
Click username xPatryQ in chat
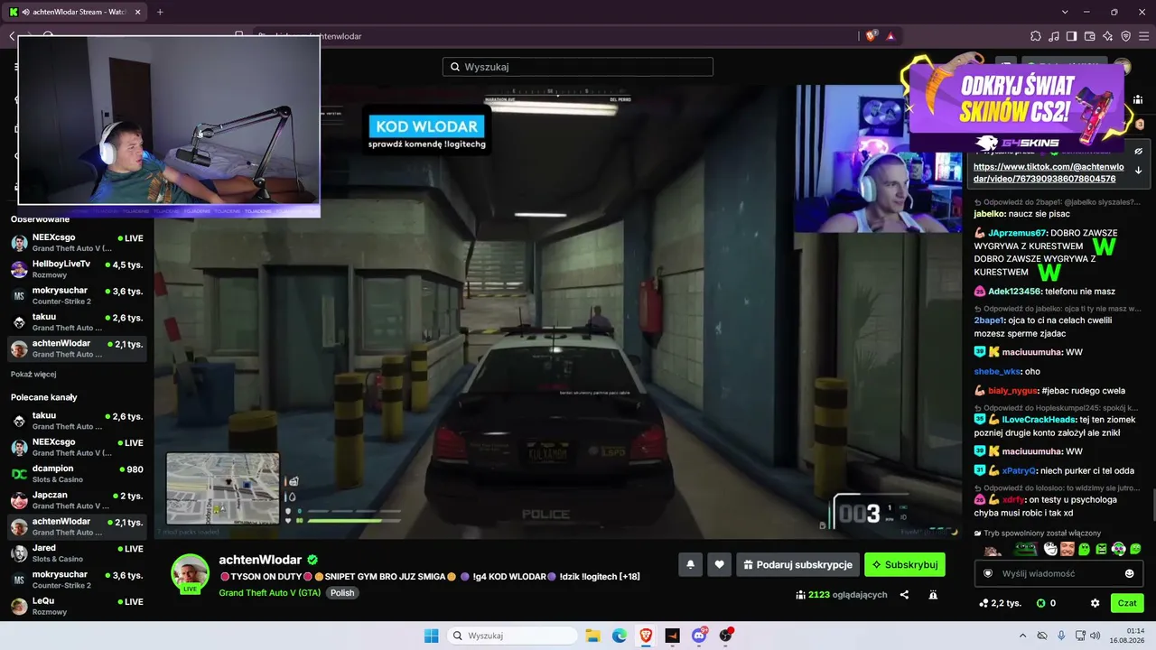point(1018,470)
